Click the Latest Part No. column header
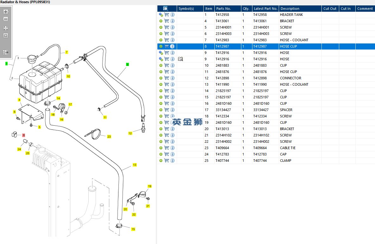Image resolution: width=375 pixels, height=244 pixels. (265, 9)
